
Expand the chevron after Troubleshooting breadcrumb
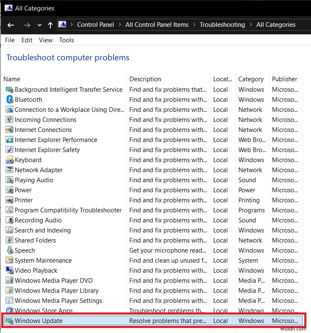[x=251, y=25]
